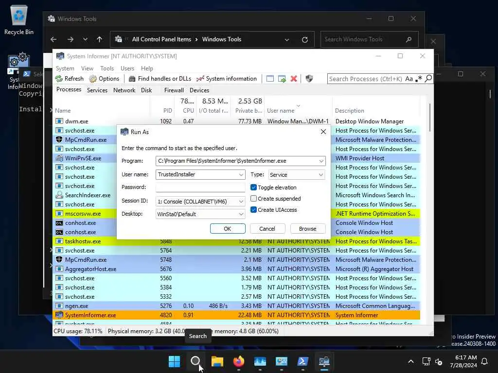Enable Create suspended checkbox
Image resolution: width=498 pixels, height=373 pixels.
[x=253, y=199]
